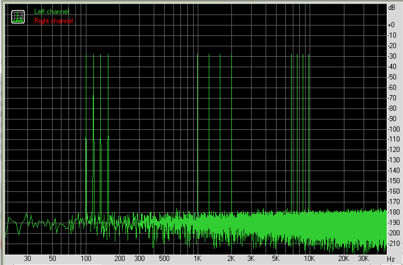Click the "50" Hz frequency label
Screen dimensions: 403x265
coord(52,259)
